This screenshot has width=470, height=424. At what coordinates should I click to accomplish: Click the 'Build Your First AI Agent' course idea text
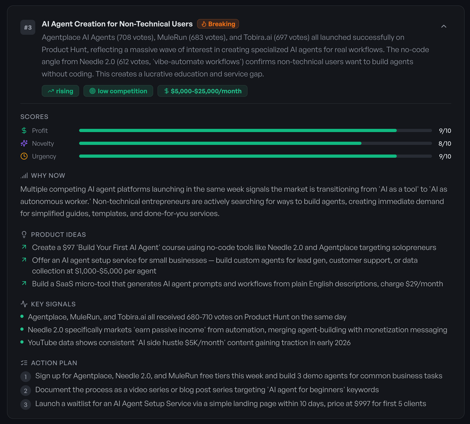(x=234, y=247)
